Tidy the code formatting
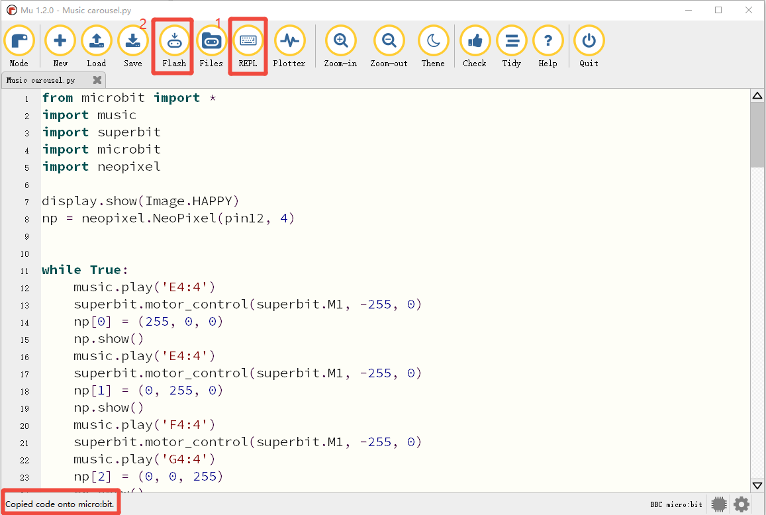Screen dimensions: 766x515 pos(512,46)
